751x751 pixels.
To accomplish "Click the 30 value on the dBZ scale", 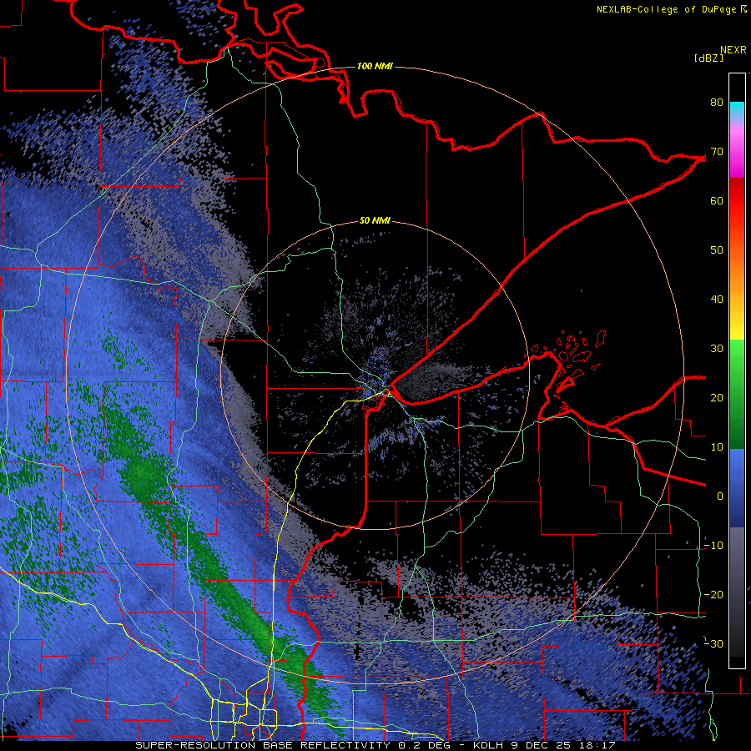I will (717, 348).
